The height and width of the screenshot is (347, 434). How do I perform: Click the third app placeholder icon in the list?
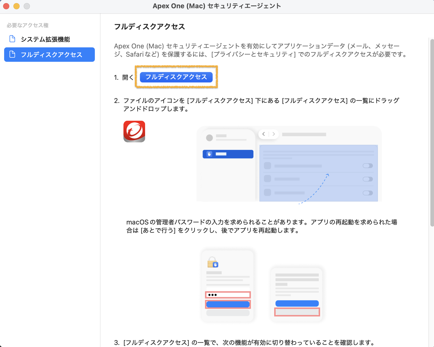pyautogui.click(x=268, y=193)
